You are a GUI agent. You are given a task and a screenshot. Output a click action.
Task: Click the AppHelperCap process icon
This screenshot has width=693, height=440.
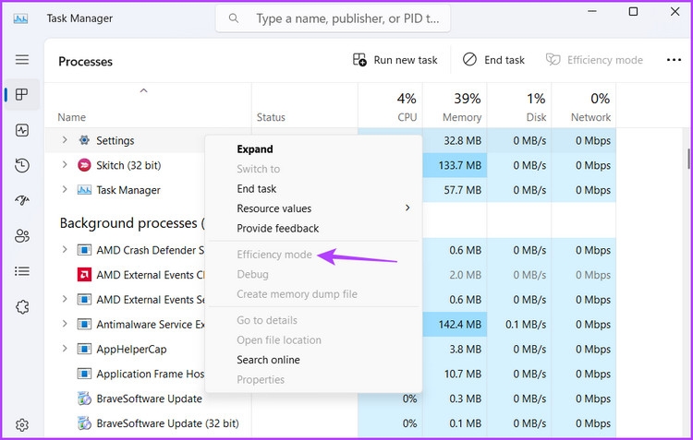pos(84,349)
